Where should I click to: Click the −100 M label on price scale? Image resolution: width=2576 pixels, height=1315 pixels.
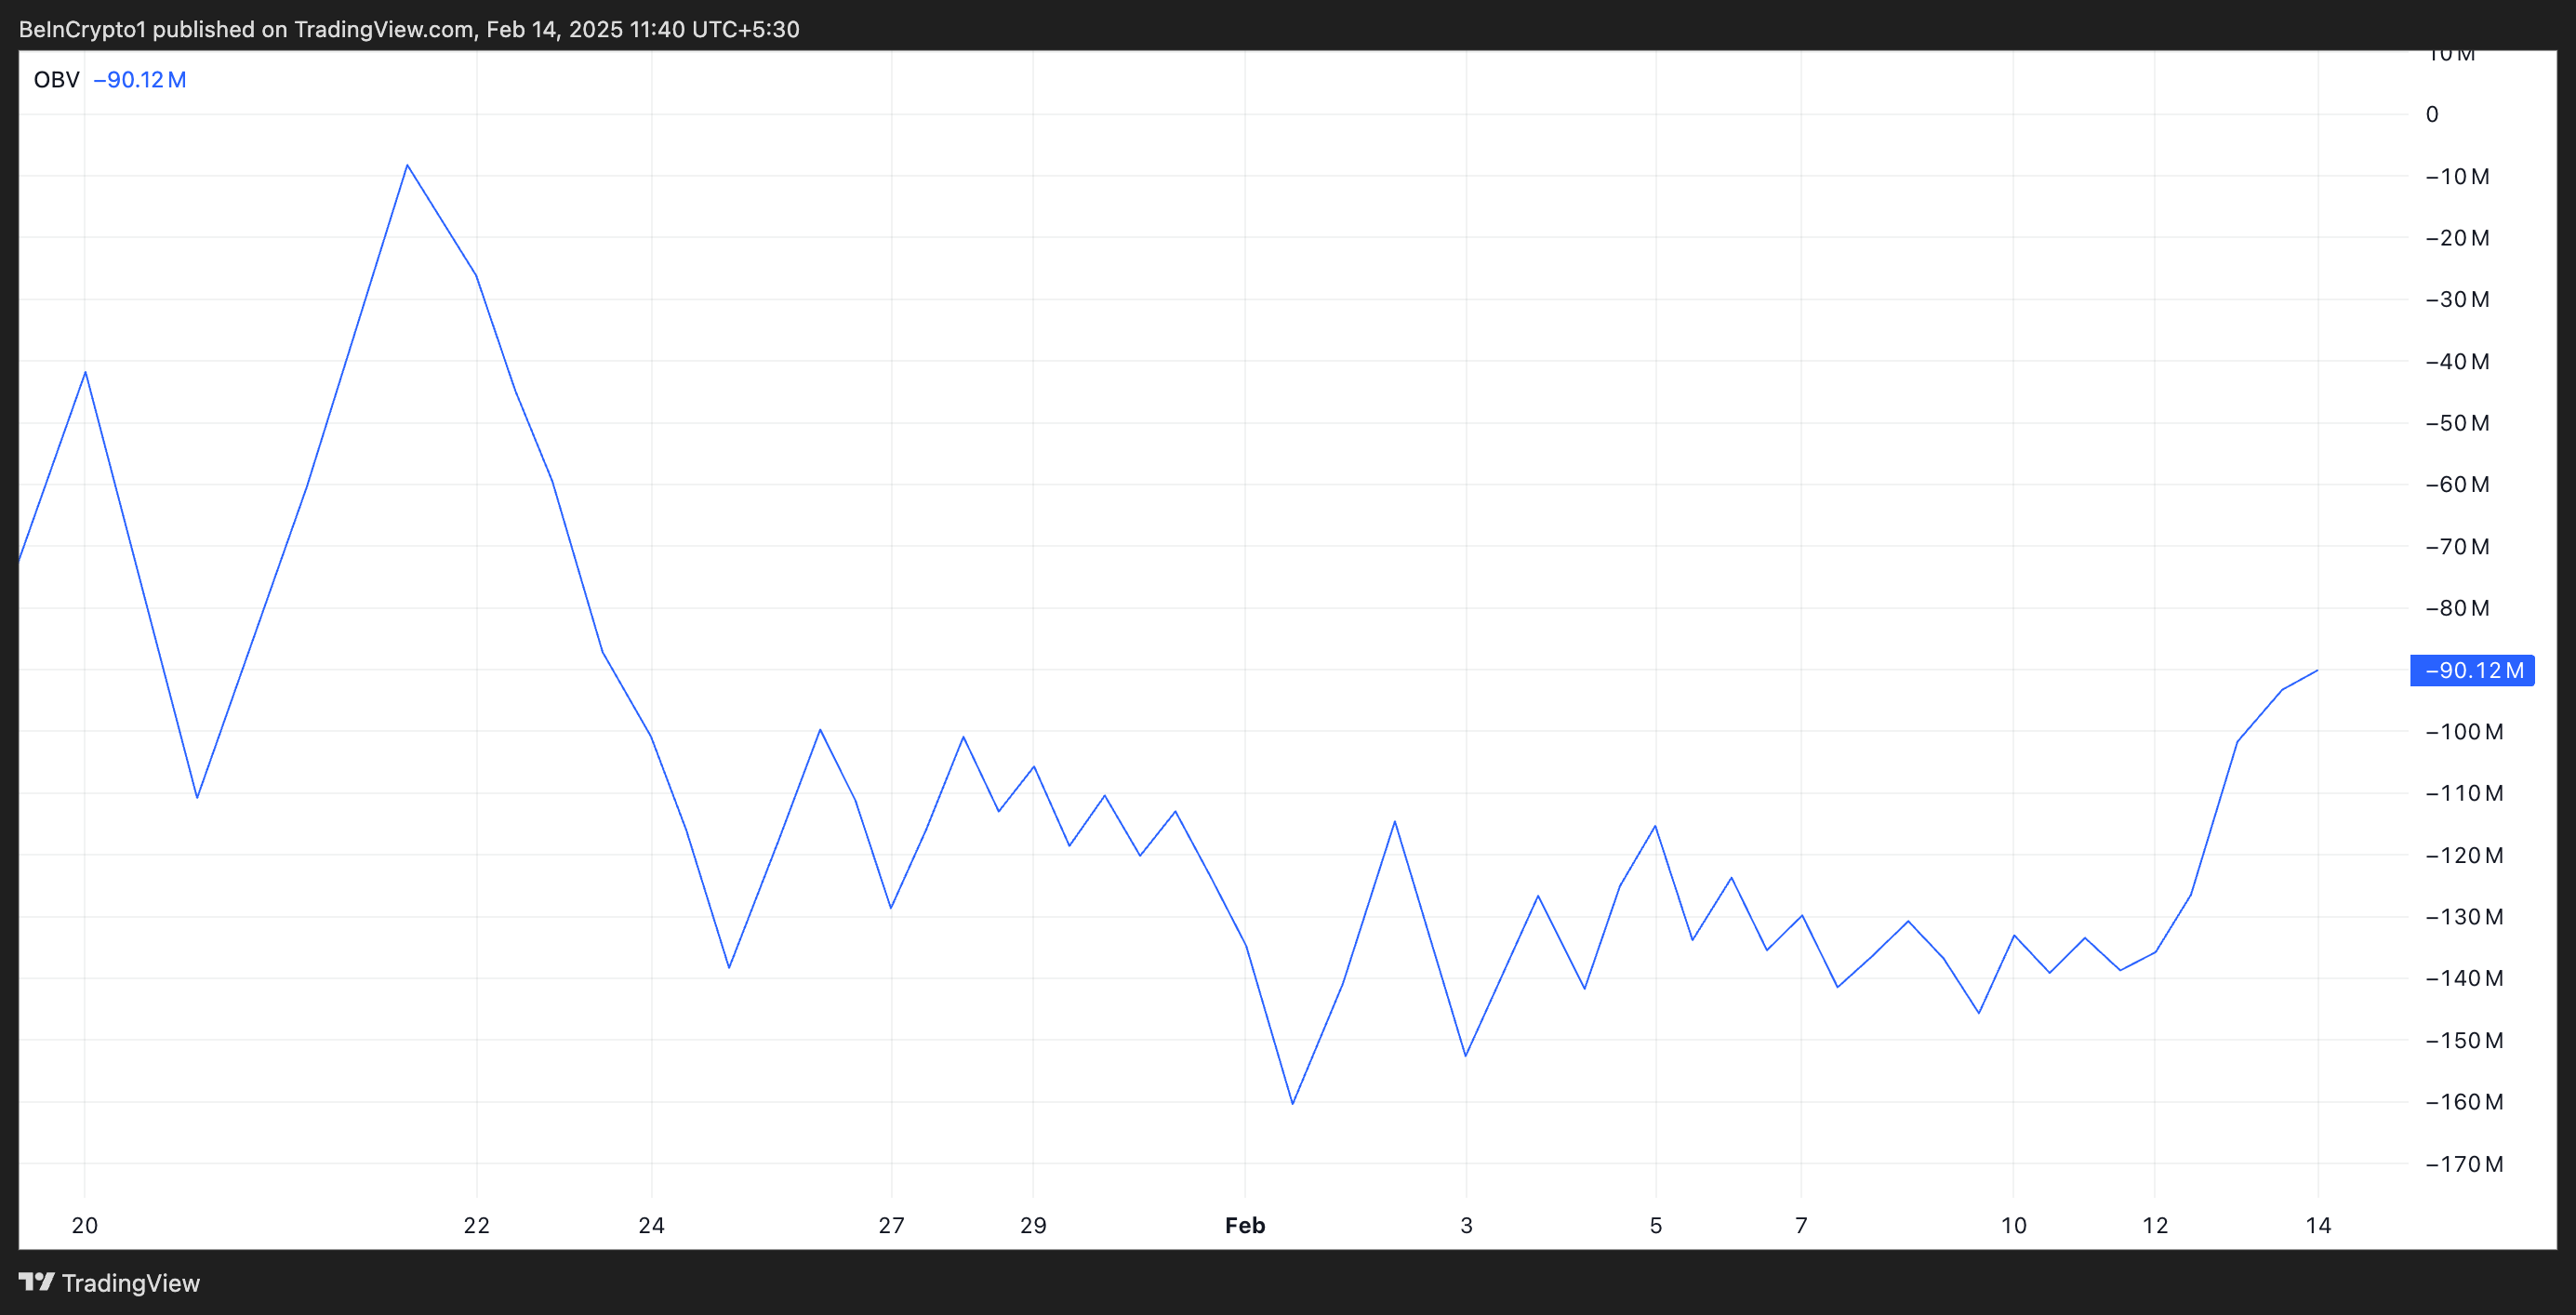2464,732
